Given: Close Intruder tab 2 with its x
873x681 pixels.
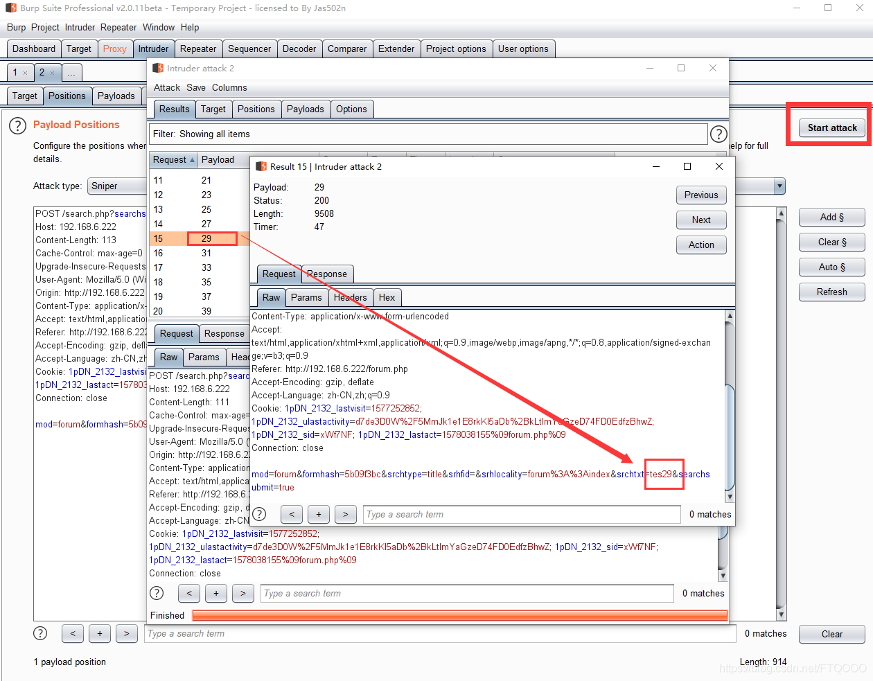Looking at the screenshot, I should point(52,73).
